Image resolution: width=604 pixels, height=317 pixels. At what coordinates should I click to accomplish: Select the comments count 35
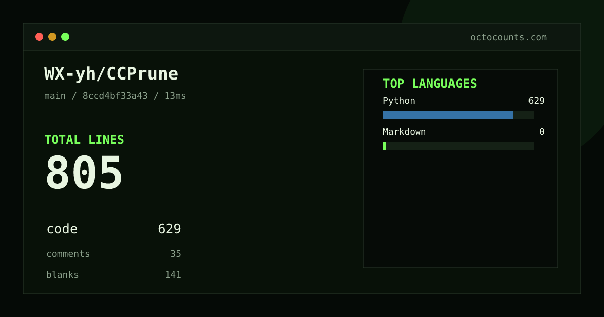(176, 254)
